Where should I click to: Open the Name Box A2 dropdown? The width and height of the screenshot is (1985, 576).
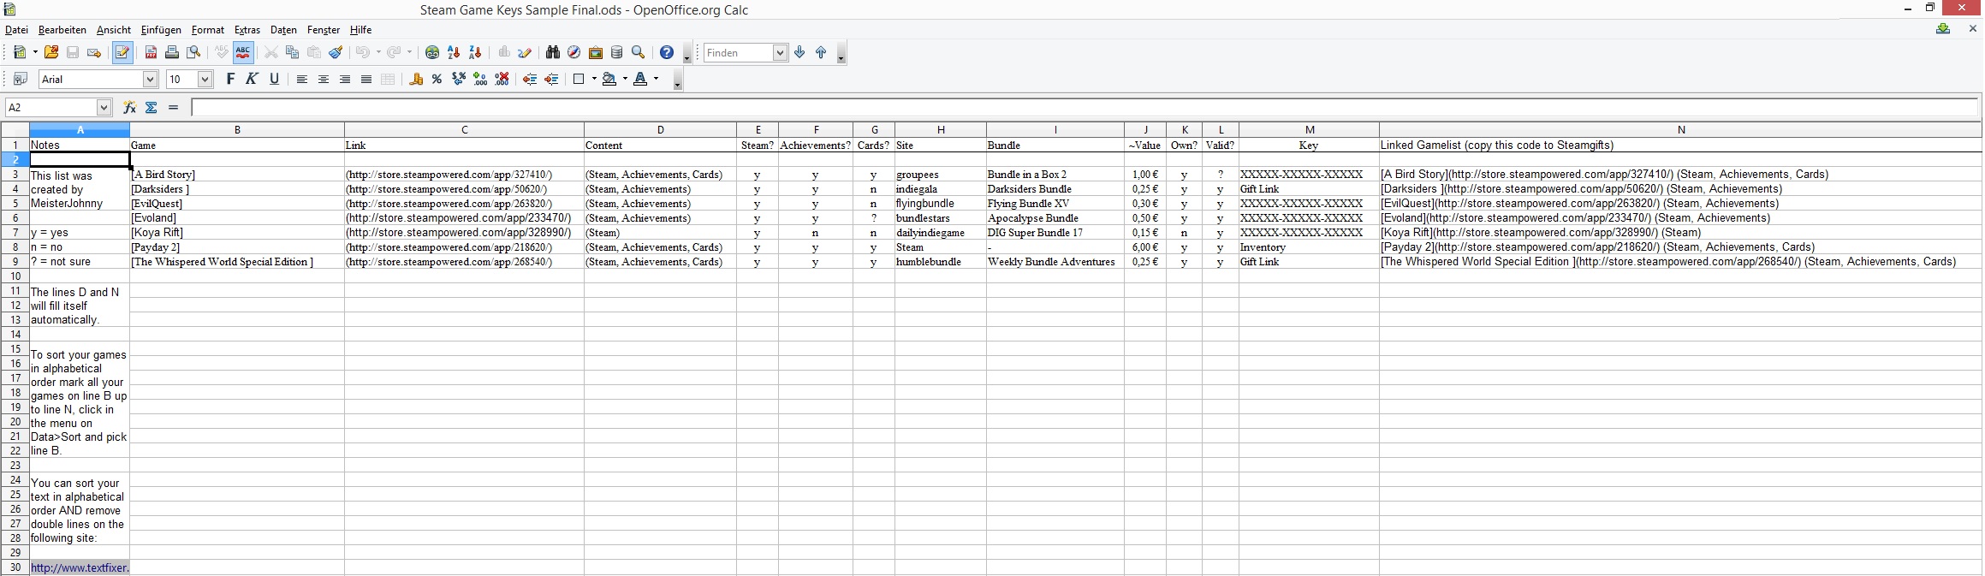(x=104, y=107)
